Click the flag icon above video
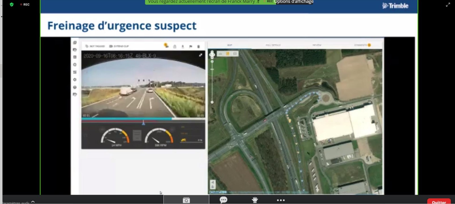 click(191, 46)
